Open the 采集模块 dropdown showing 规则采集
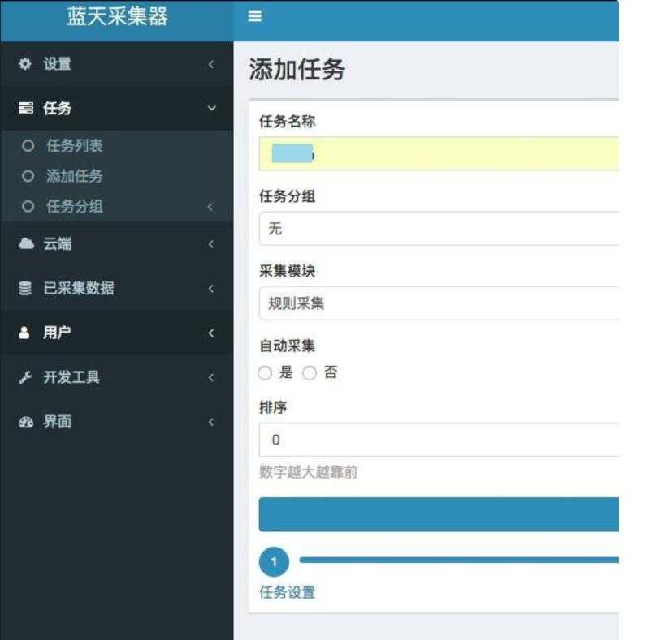645x640 pixels. (439, 303)
